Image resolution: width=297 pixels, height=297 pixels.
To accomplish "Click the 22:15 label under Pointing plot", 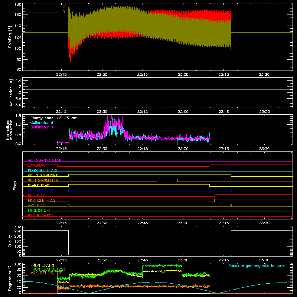I will pyautogui.click(x=61, y=75).
